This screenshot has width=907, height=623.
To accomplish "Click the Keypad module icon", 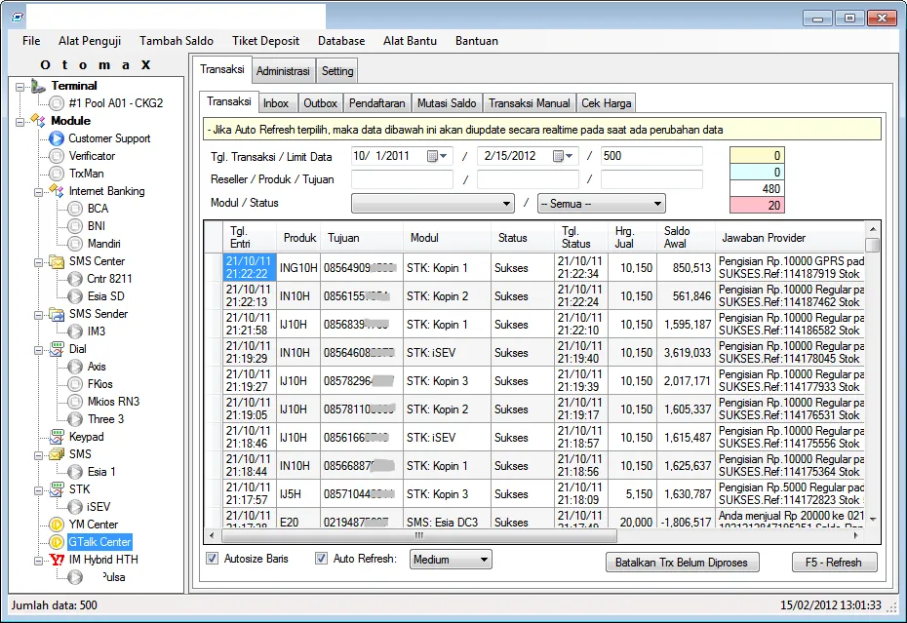I will 57,437.
